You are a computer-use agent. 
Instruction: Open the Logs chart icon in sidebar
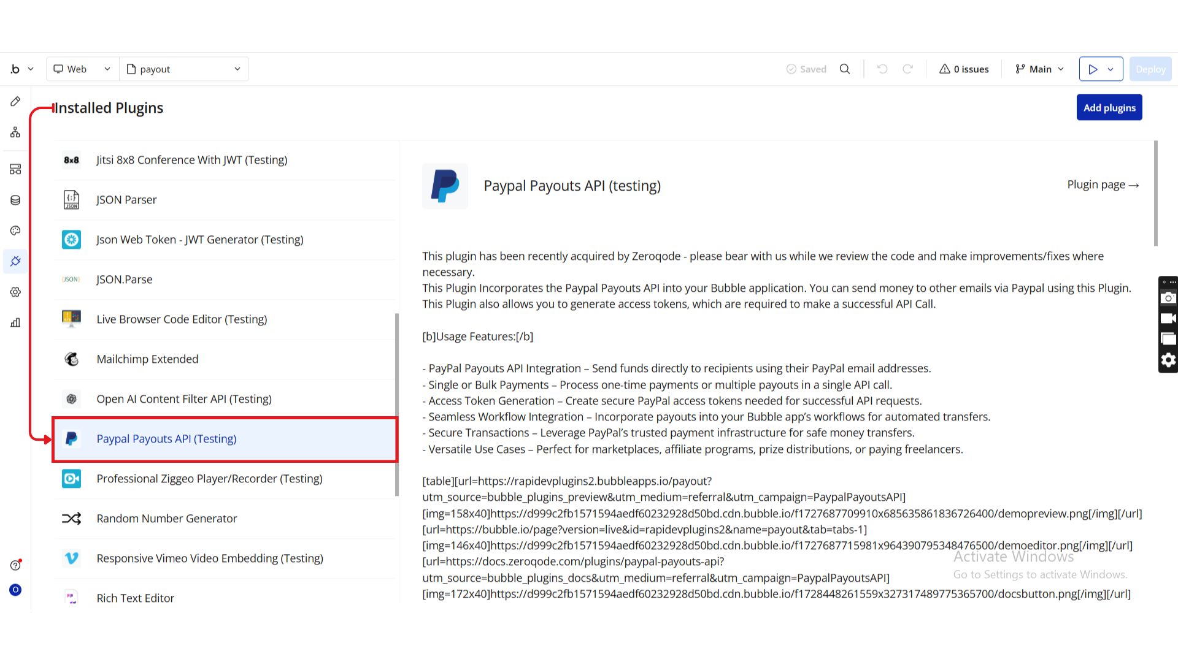15,322
